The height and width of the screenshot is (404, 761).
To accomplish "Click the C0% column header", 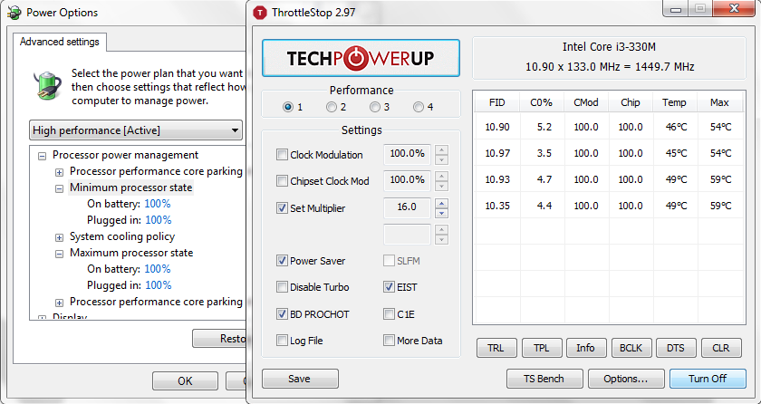I will pos(542,103).
